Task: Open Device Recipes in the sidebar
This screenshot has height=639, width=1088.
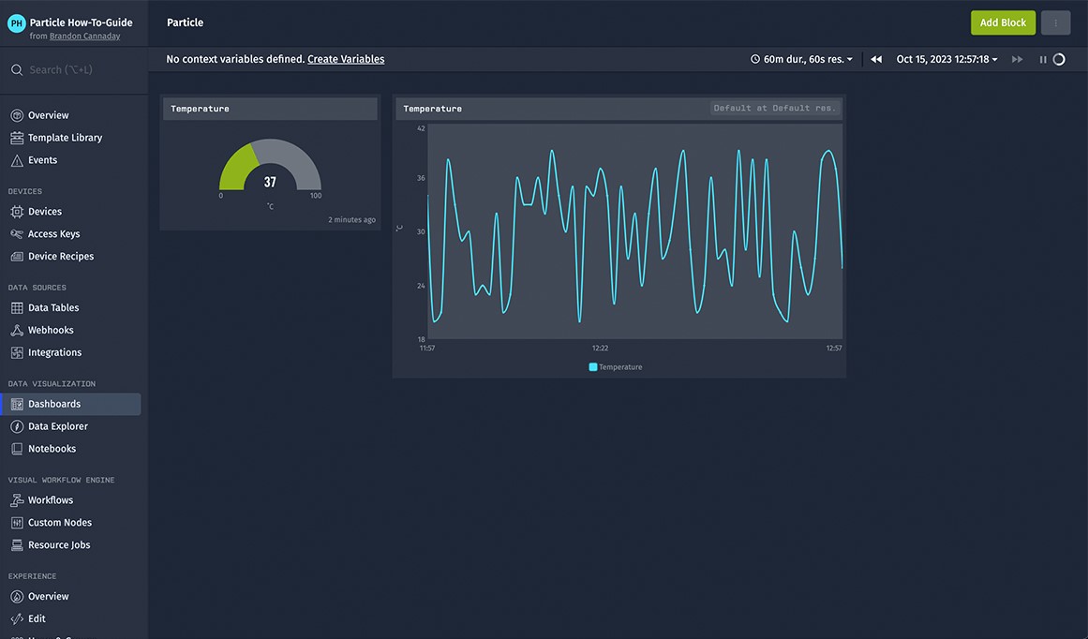Action: point(60,256)
